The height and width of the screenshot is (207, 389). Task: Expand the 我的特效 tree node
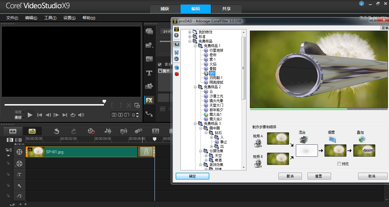[190, 32]
